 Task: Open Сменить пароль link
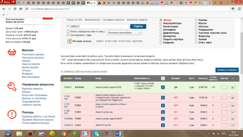click(x=31, y=105)
